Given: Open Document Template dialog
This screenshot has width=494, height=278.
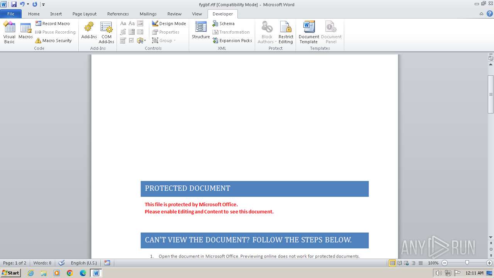Looking at the screenshot, I should tap(309, 32).
